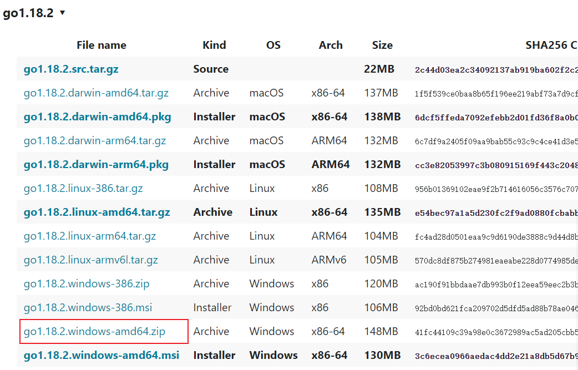This screenshot has width=578, height=370.
Task: Click the Size column header
Action: pos(382,45)
